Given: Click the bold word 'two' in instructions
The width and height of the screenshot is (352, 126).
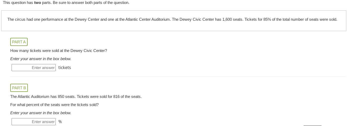Looking at the screenshot, I should (38, 3).
